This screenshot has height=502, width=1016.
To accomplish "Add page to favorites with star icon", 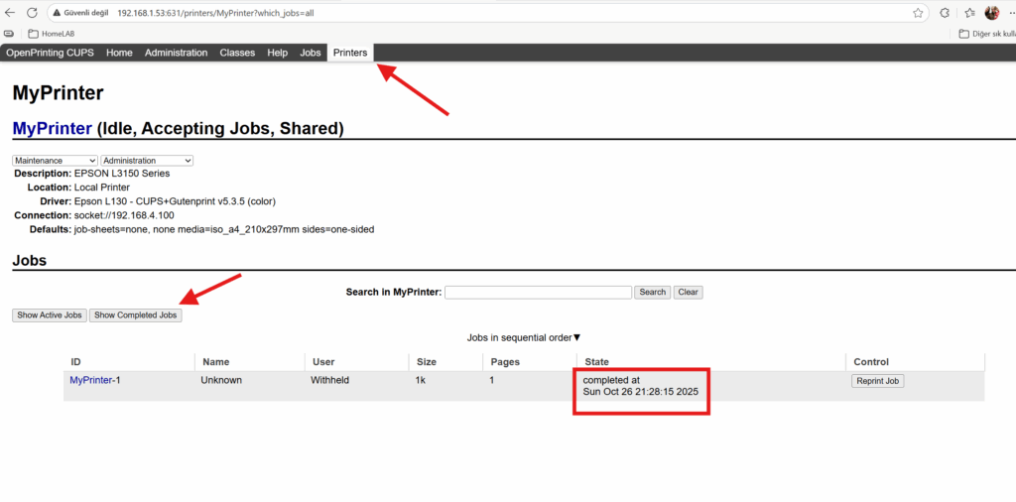I will (x=919, y=13).
